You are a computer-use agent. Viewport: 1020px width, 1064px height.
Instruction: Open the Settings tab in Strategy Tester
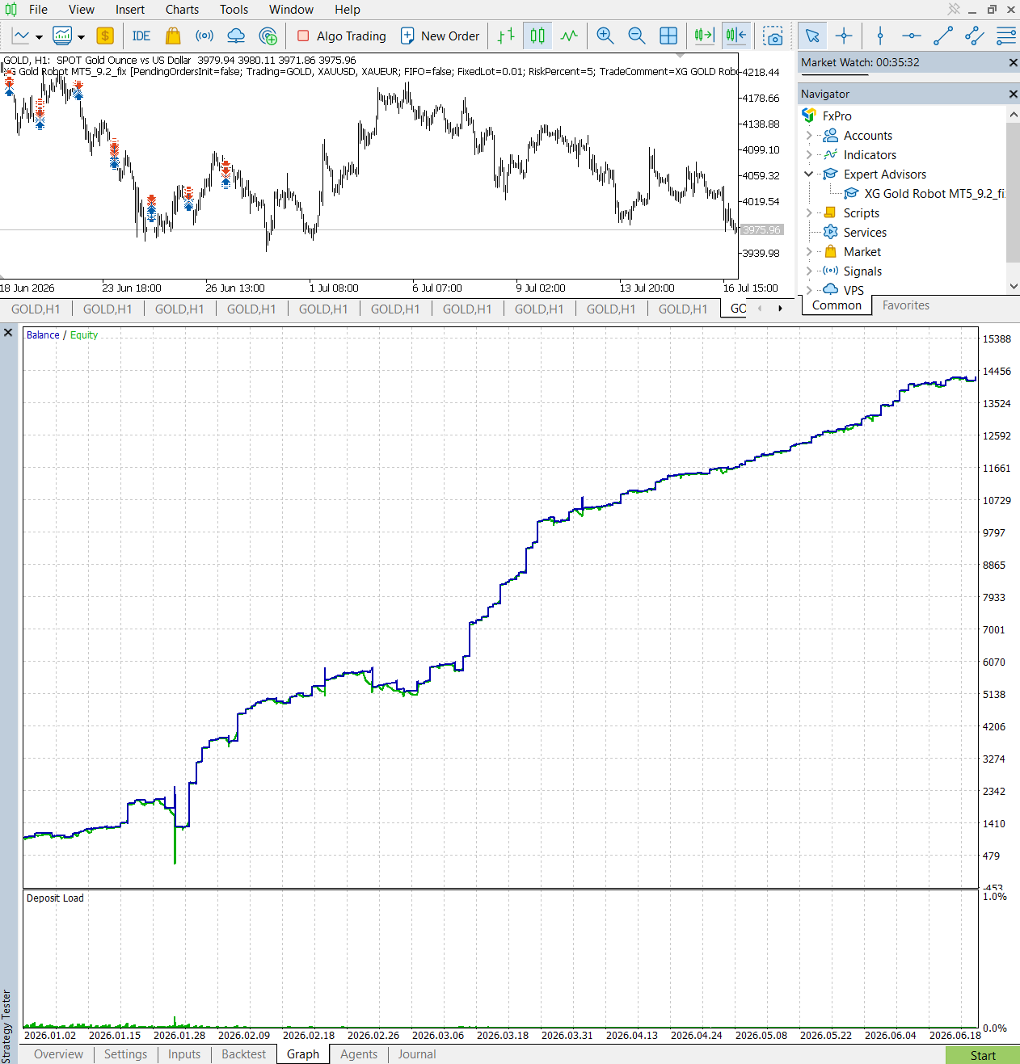(125, 1054)
